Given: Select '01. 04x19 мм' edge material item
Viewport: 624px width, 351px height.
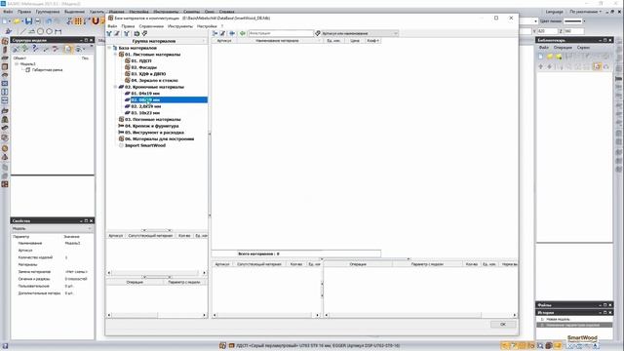Looking at the screenshot, I should (x=145, y=94).
